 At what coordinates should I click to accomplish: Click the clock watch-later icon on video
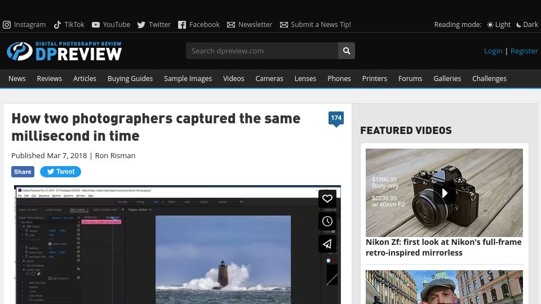click(x=327, y=221)
